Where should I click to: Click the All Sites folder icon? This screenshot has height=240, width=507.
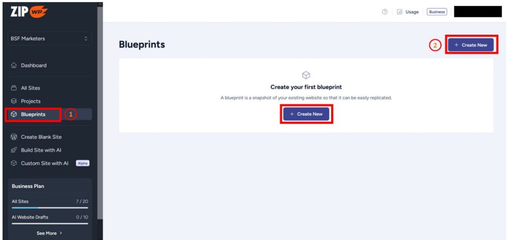pos(13,88)
